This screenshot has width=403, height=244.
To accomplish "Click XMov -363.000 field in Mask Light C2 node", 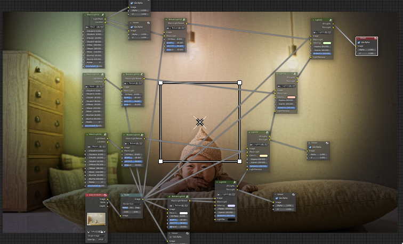I will click(x=94, y=45).
